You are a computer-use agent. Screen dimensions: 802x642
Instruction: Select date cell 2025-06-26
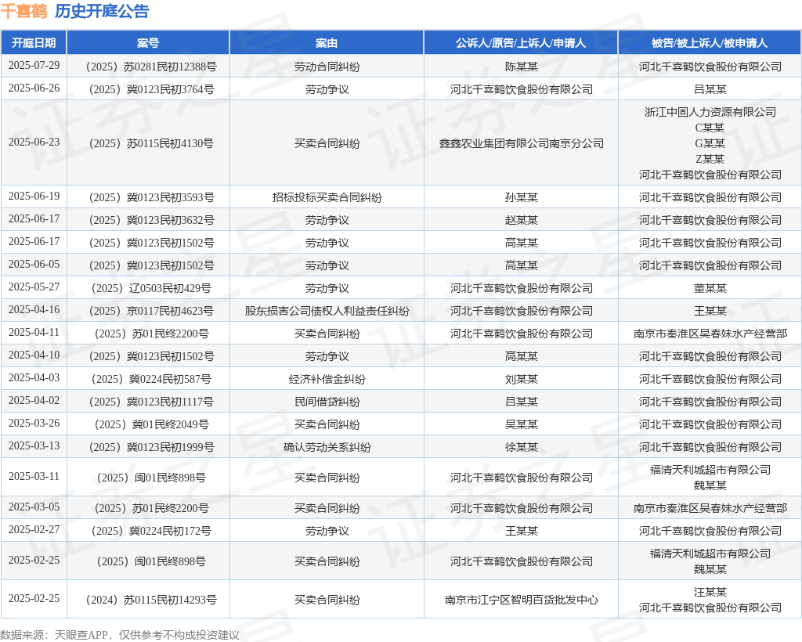point(34,88)
